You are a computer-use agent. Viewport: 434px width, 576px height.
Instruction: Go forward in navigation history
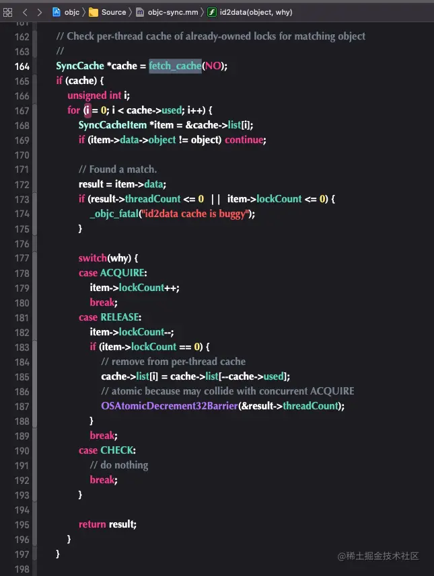click(39, 13)
